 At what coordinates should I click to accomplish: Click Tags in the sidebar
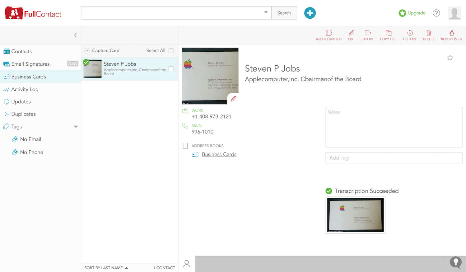(x=16, y=127)
